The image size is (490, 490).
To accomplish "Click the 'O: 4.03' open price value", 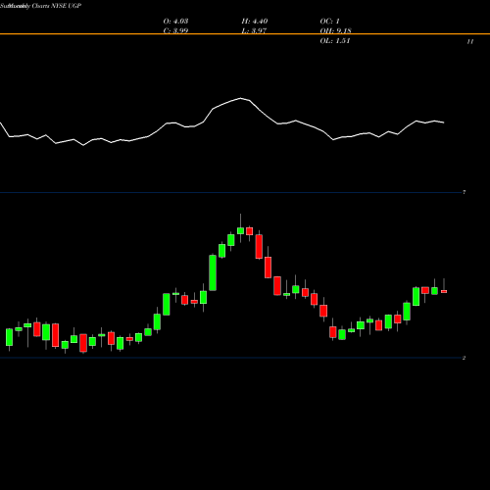I will [175, 22].
